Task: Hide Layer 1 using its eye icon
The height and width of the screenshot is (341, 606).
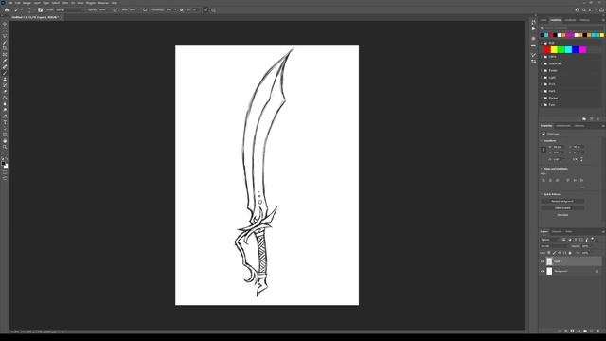Action: pyautogui.click(x=543, y=261)
